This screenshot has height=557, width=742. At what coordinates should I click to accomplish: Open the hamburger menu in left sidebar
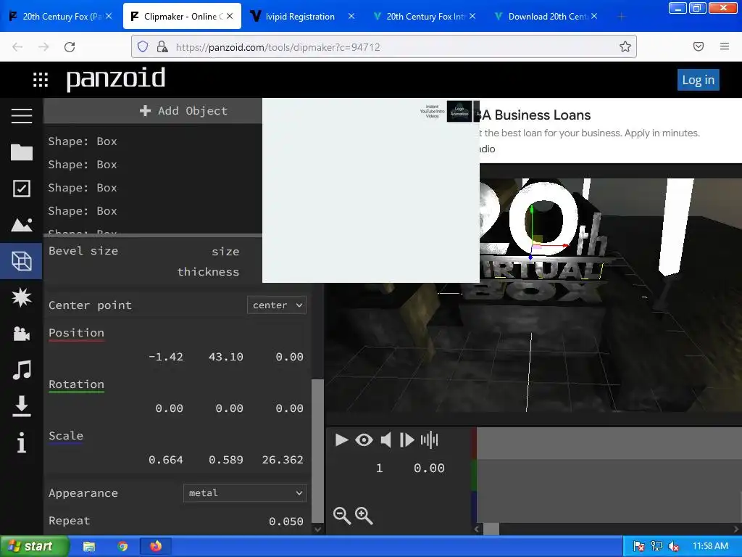[22, 115]
